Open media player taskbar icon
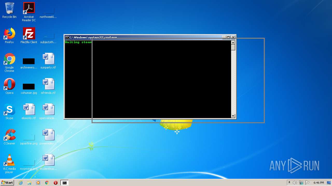The image size is (332, 186). [38, 183]
